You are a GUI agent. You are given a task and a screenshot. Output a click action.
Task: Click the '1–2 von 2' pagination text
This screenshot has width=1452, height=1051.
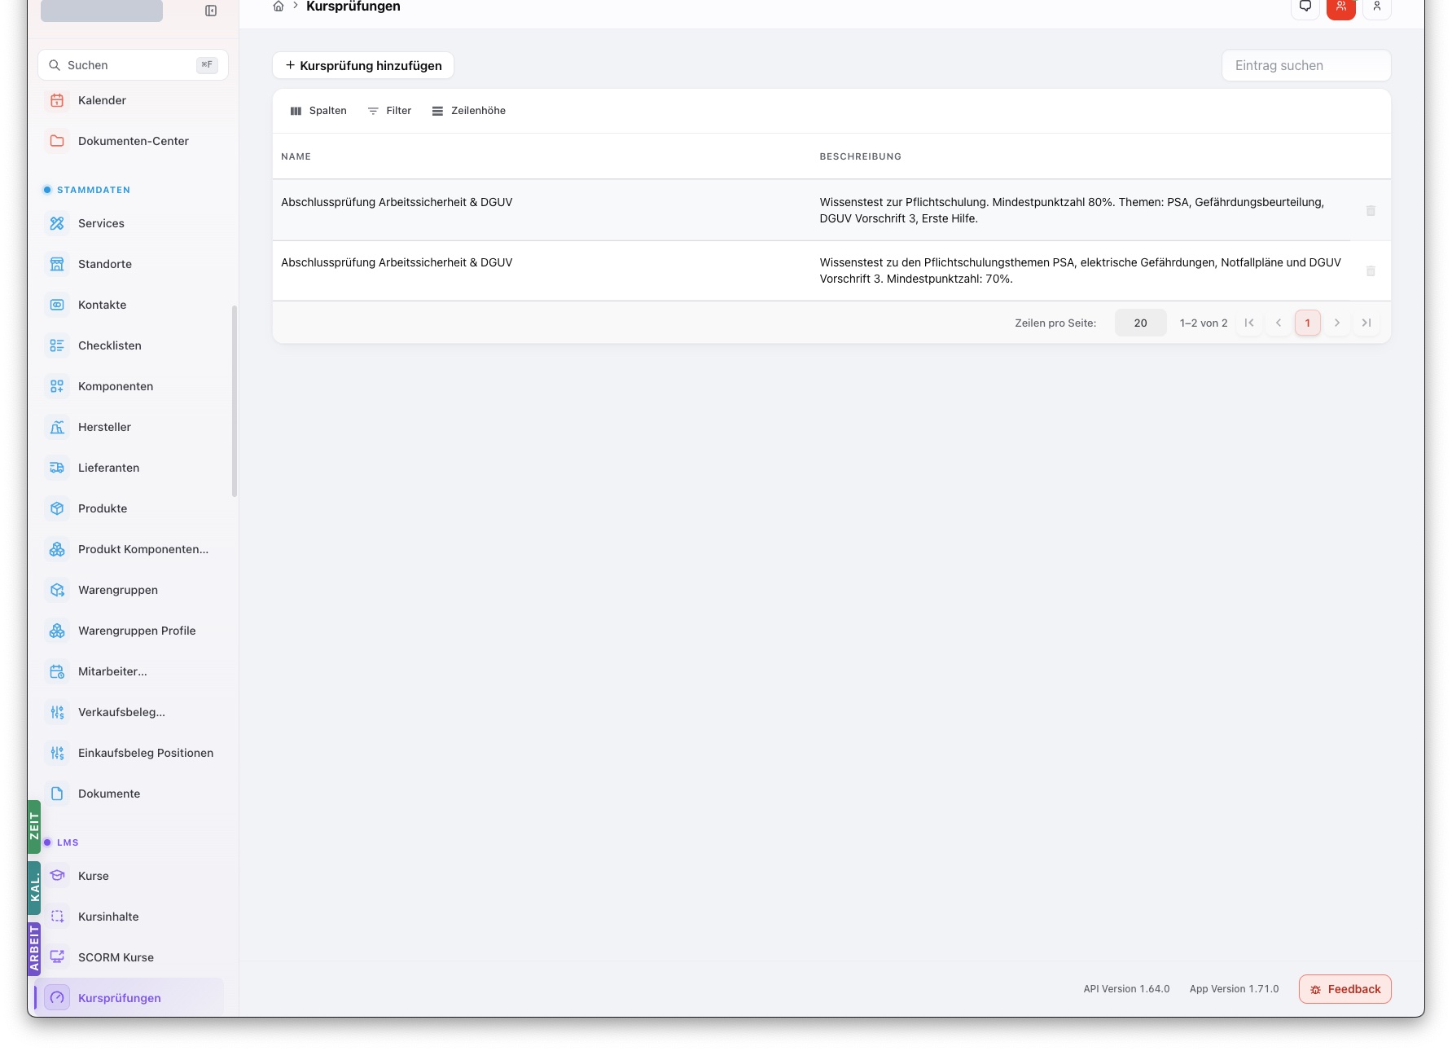click(x=1204, y=323)
